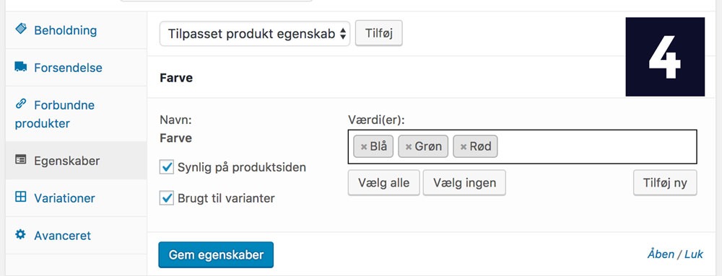Screen dimensions: 722x276
Task: Remove the Blå value tag
Action: tap(364, 147)
